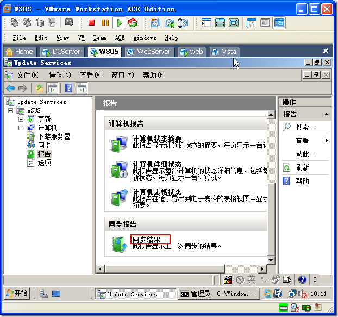Select 下游服务器 in the tree
Screen dimensions: 338x317
pos(54,136)
